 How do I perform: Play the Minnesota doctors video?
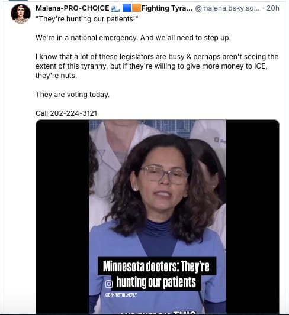[158, 216]
